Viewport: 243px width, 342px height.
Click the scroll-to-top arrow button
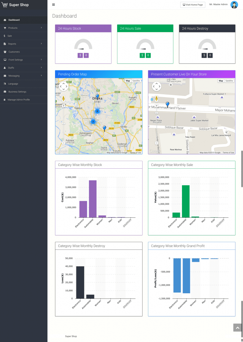[238, 328]
